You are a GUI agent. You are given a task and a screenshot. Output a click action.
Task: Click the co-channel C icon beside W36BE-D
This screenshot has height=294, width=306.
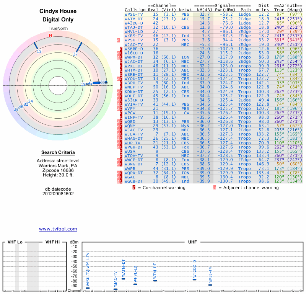[x=121, y=49]
